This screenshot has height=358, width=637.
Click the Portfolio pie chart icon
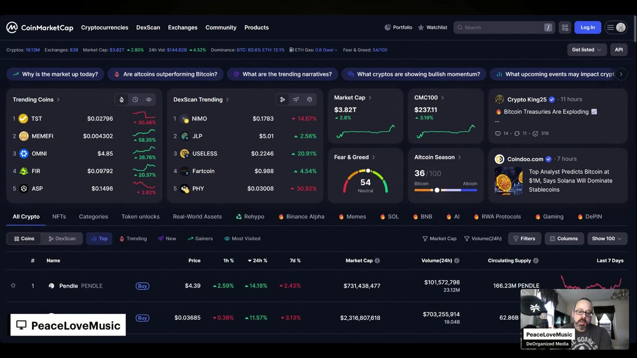click(x=388, y=27)
